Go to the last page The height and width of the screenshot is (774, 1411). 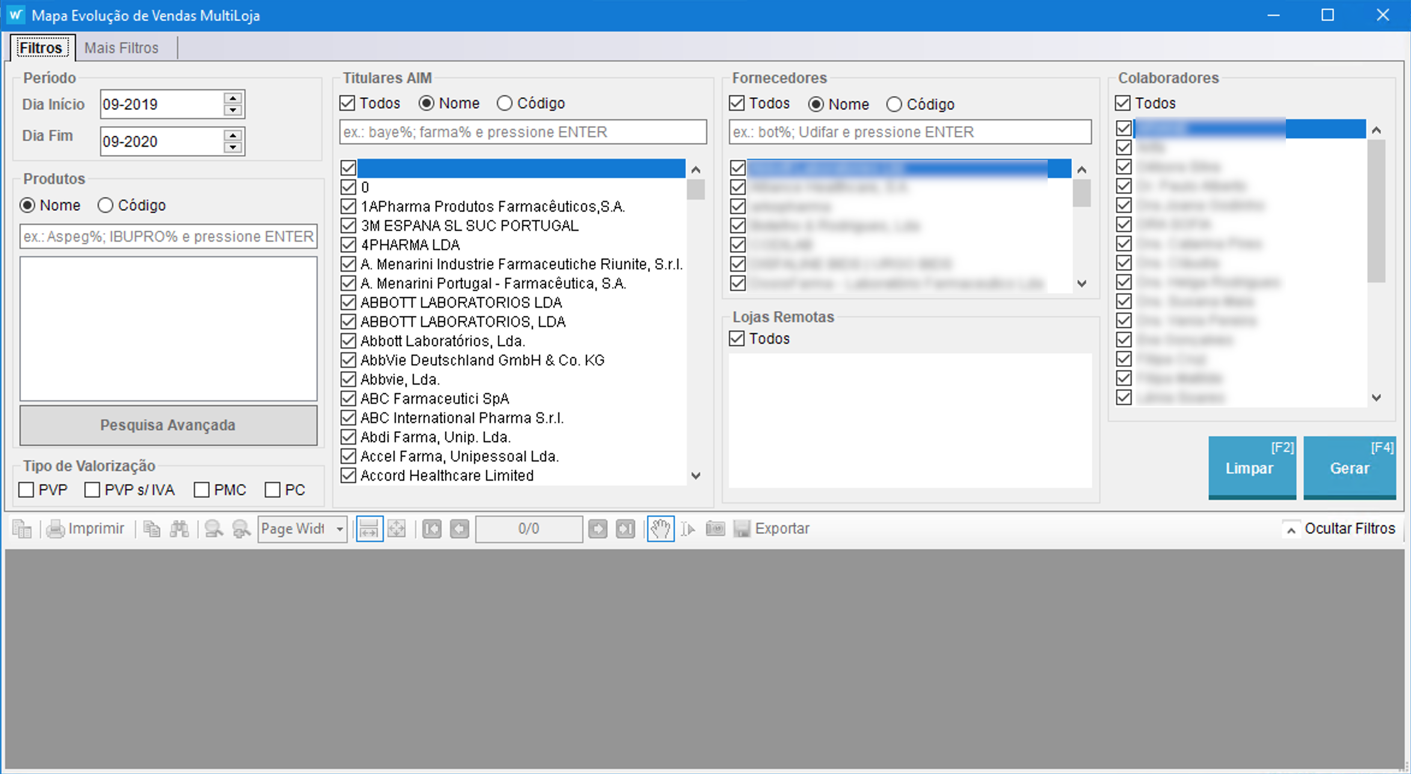[x=625, y=529]
